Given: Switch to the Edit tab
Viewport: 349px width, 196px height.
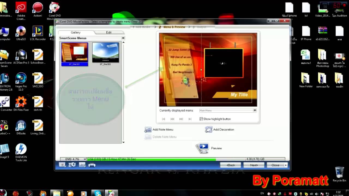Looking at the screenshot, I should pyautogui.click(x=109, y=32).
